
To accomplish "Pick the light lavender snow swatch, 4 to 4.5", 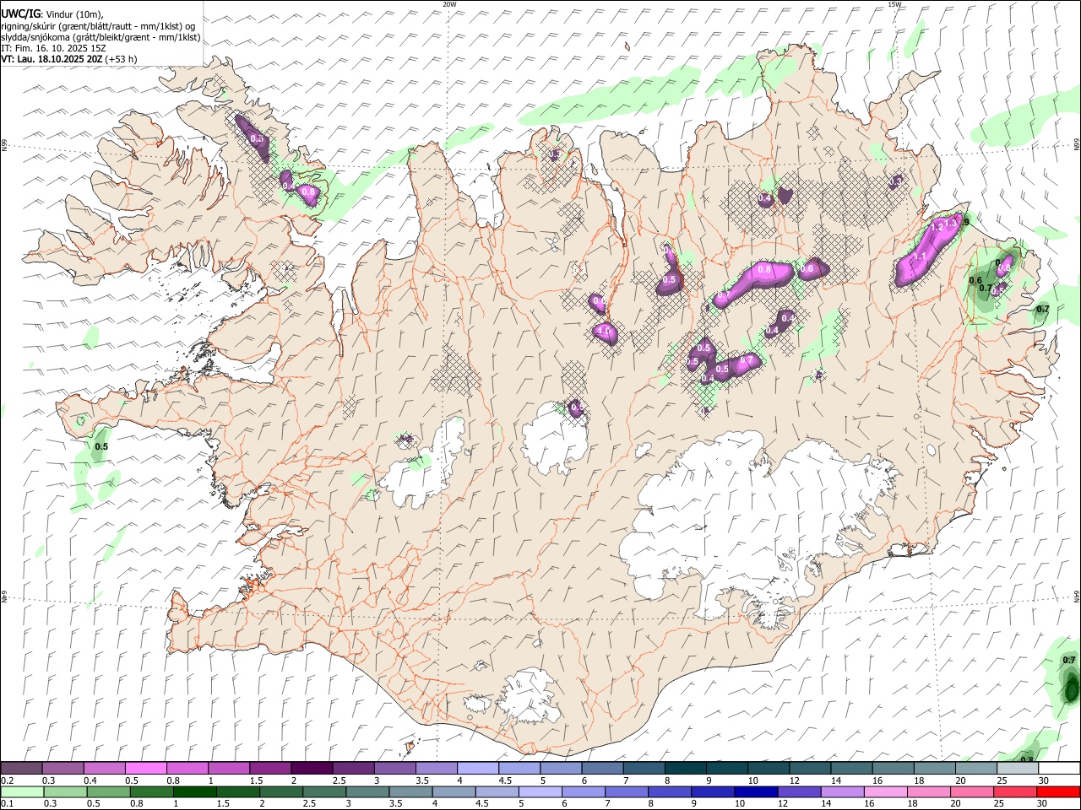I will coord(478,769).
